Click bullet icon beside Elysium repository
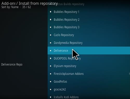130x99 pixels. coord(50,66)
